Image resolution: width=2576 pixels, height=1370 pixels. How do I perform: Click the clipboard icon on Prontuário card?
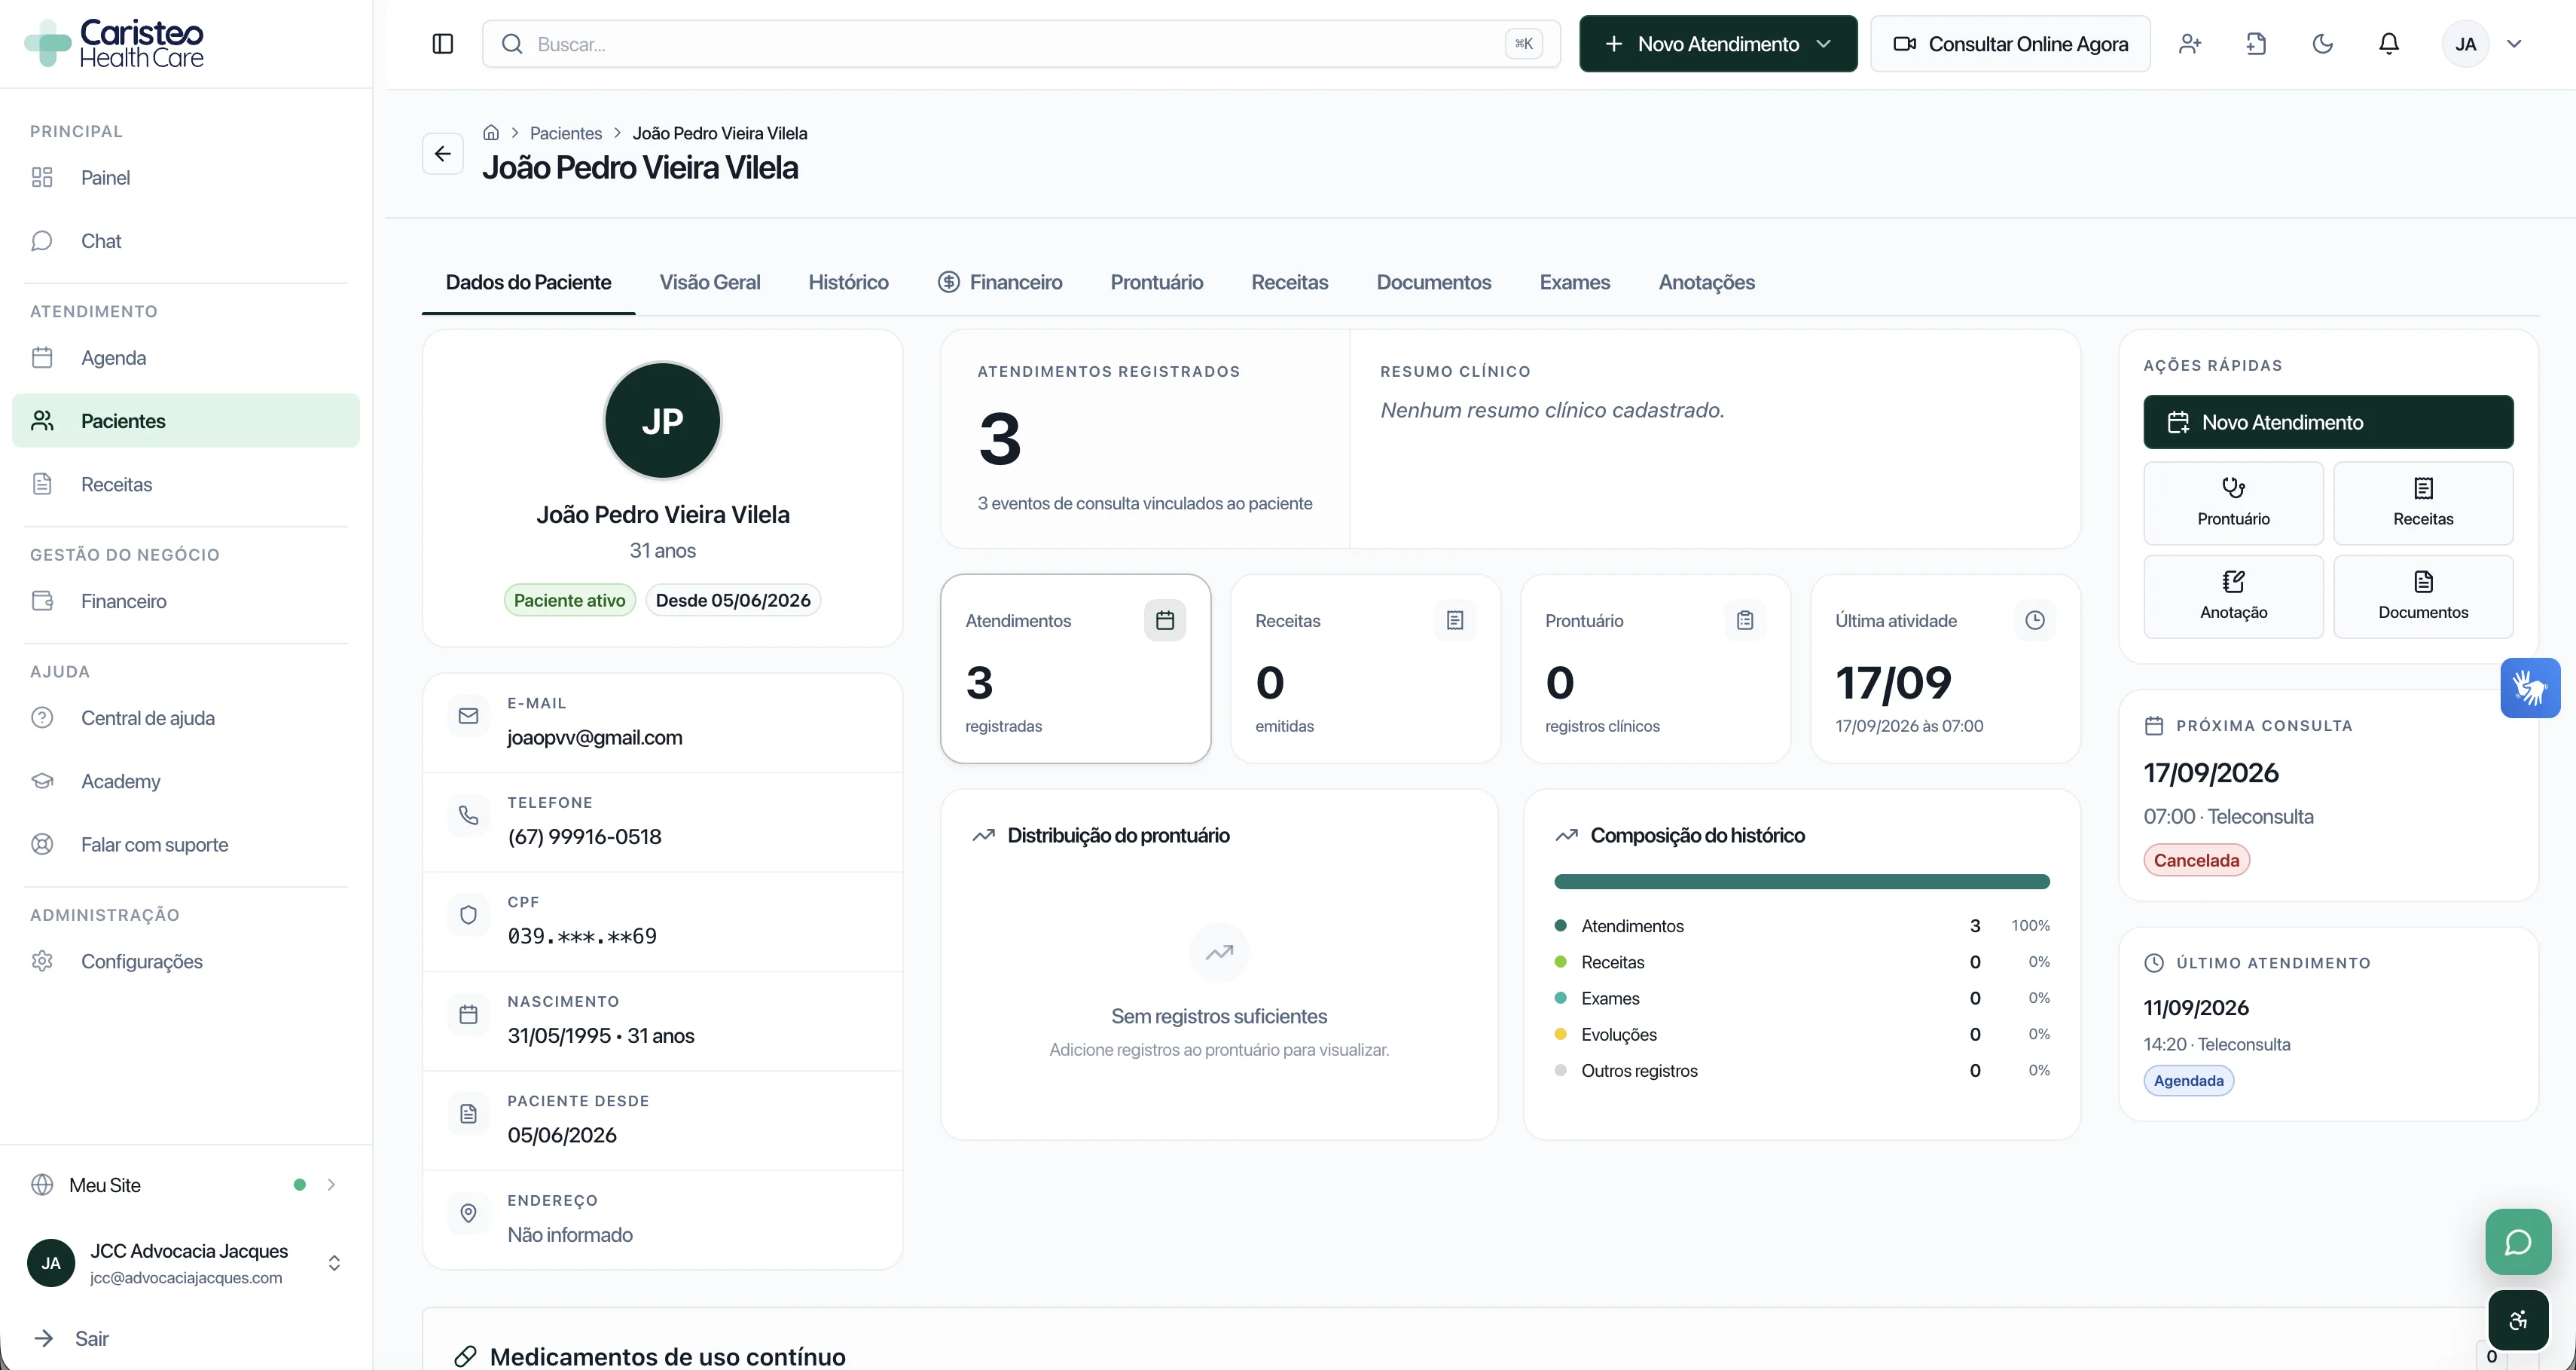tap(1744, 620)
